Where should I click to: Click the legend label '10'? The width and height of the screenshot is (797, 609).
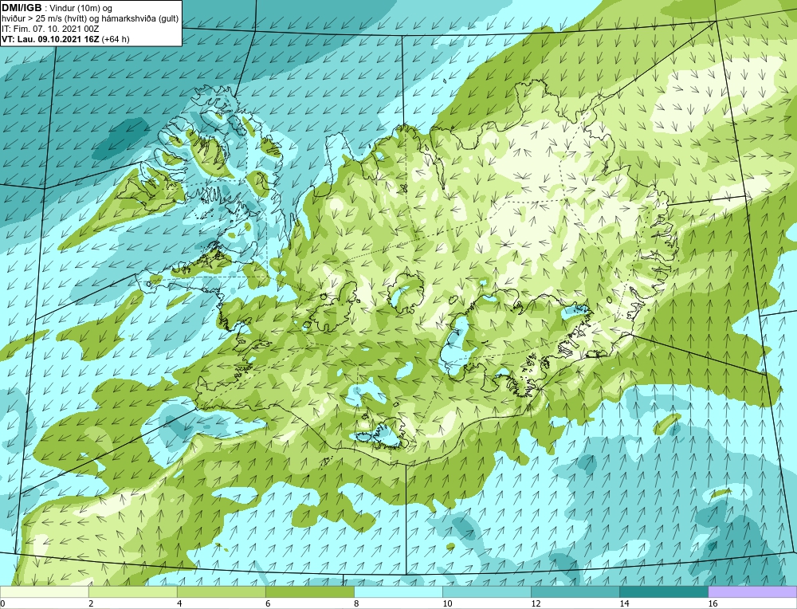point(447,603)
